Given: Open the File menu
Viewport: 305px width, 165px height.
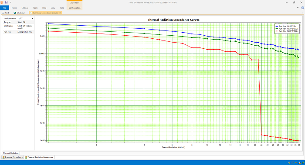Looking at the screenshot, I should point(4,8).
